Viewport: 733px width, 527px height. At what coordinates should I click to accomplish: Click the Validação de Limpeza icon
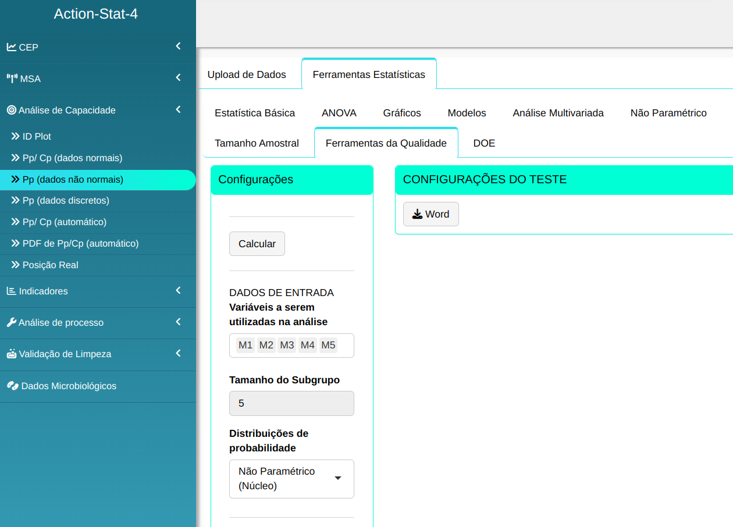[x=12, y=354]
